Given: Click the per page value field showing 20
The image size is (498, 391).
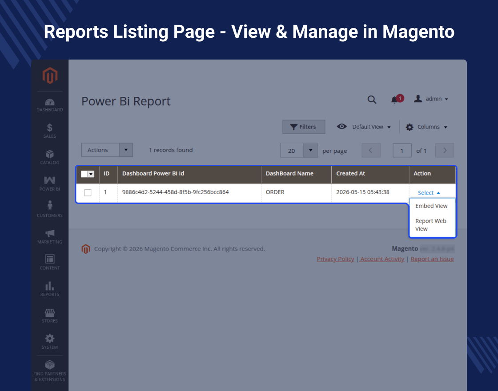Looking at the screenshot, I should click(292, 151).
